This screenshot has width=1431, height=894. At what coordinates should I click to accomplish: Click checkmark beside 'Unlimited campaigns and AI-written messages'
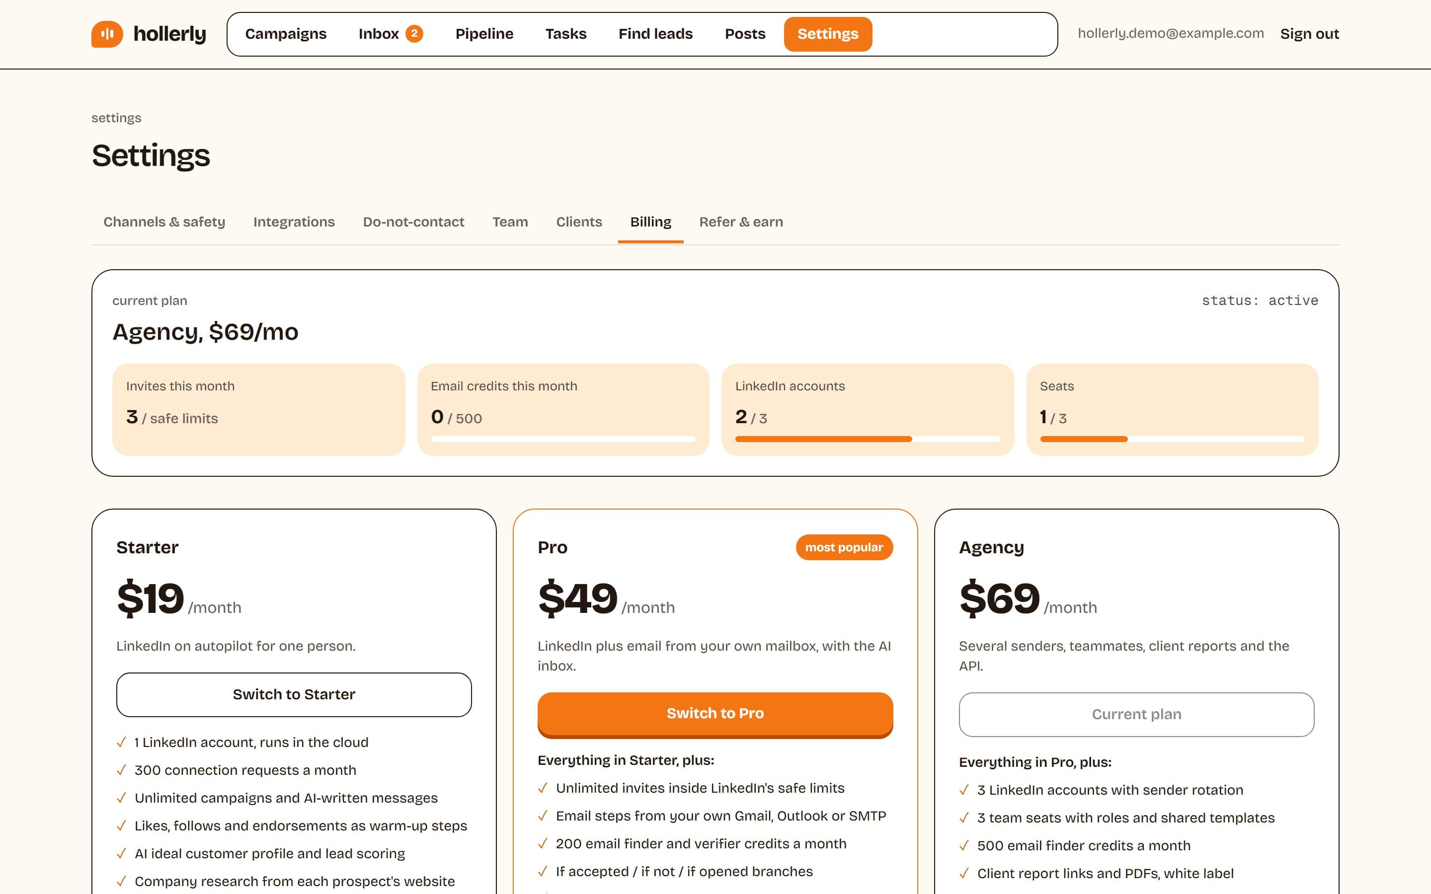[121, 798]
